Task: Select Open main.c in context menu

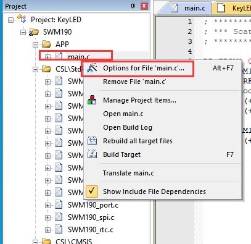Action: (162, 114)
